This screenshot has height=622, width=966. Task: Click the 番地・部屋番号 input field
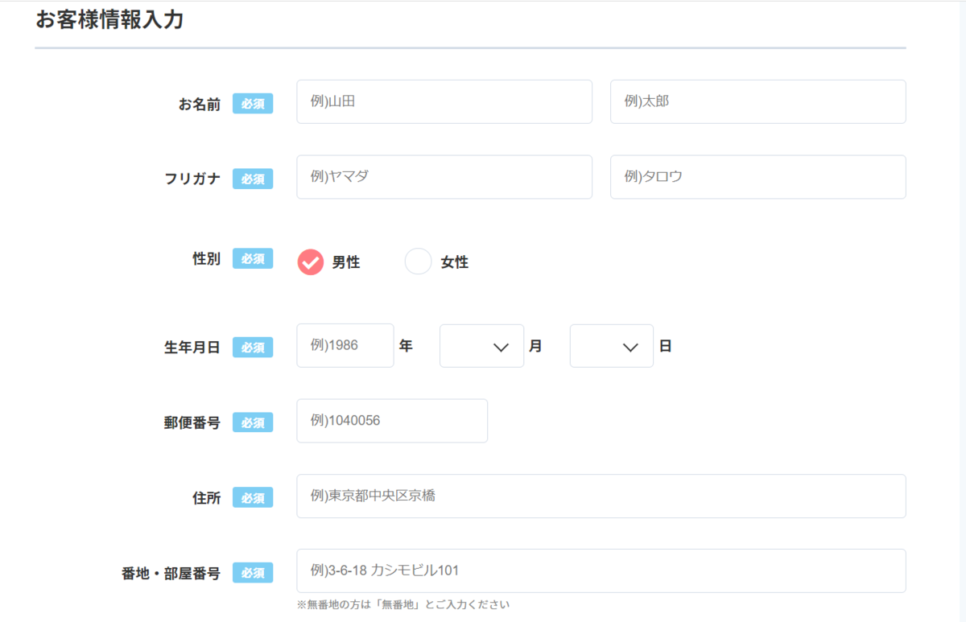[x=601, y=571]
